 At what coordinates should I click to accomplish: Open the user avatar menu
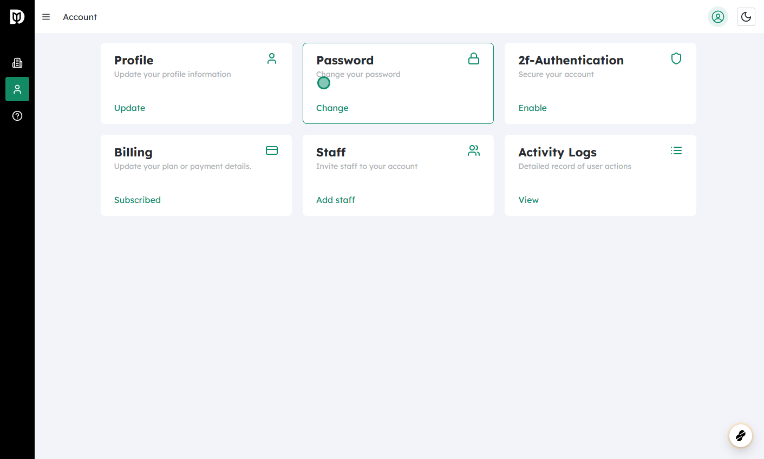pos(717,17)
